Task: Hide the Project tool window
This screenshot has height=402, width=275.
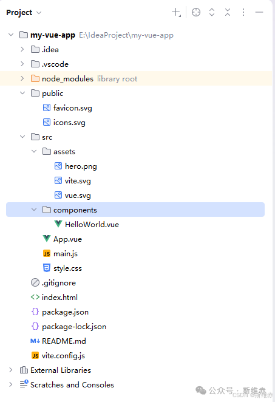Action: tap(259, 12)
